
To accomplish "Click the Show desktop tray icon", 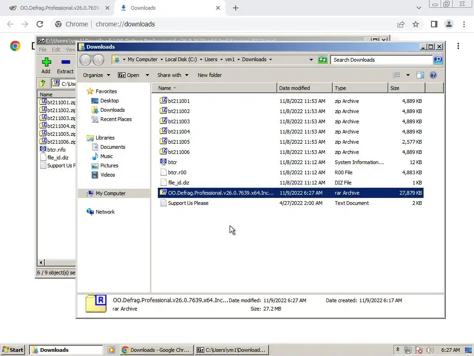I will click(x=468, y=350).
